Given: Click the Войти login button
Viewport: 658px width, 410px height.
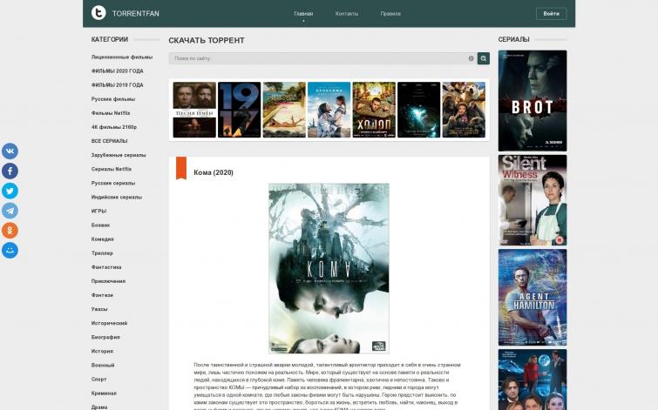Looking at the screenshot, I should [551, 13].
